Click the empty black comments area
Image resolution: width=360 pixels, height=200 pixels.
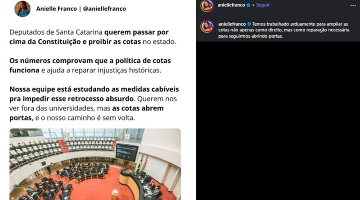point(278,120)
